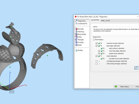This screenshot has height=104, width=139.
Task: Select the Triangles fix icon
Action: (x=76, y=40)
